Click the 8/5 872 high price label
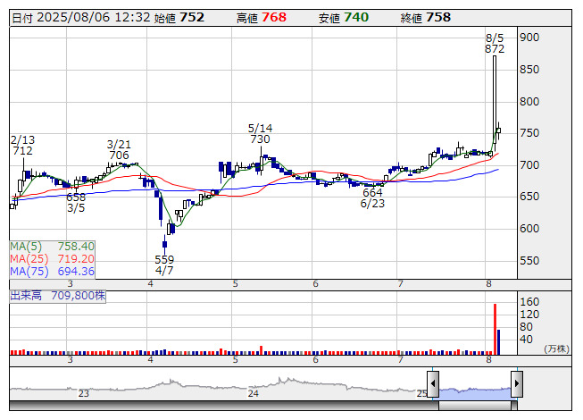This screenshot has height=420, width=583. (x=495, y=44)
